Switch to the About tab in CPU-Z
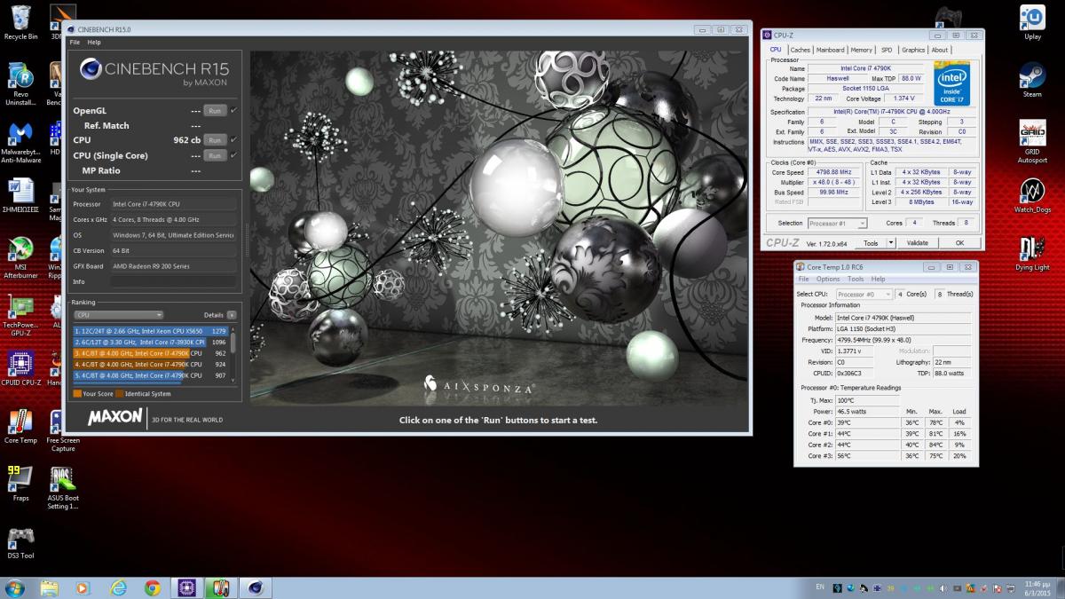 point(940,50)
